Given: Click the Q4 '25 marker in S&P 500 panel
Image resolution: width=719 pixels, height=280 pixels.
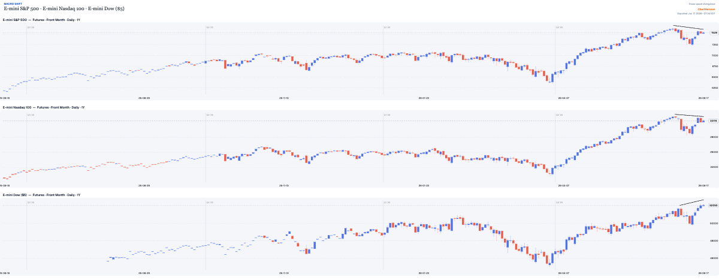Looking at the screenshot, I should pos(209,27).
